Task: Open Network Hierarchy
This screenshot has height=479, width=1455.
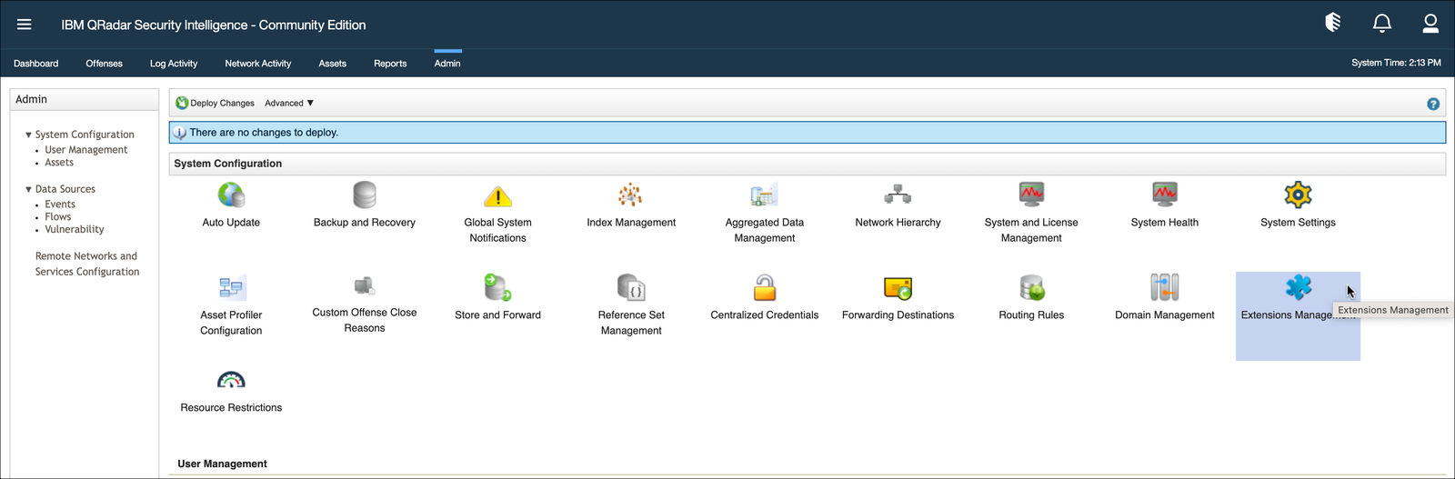Action: click(x=898, y=205)
